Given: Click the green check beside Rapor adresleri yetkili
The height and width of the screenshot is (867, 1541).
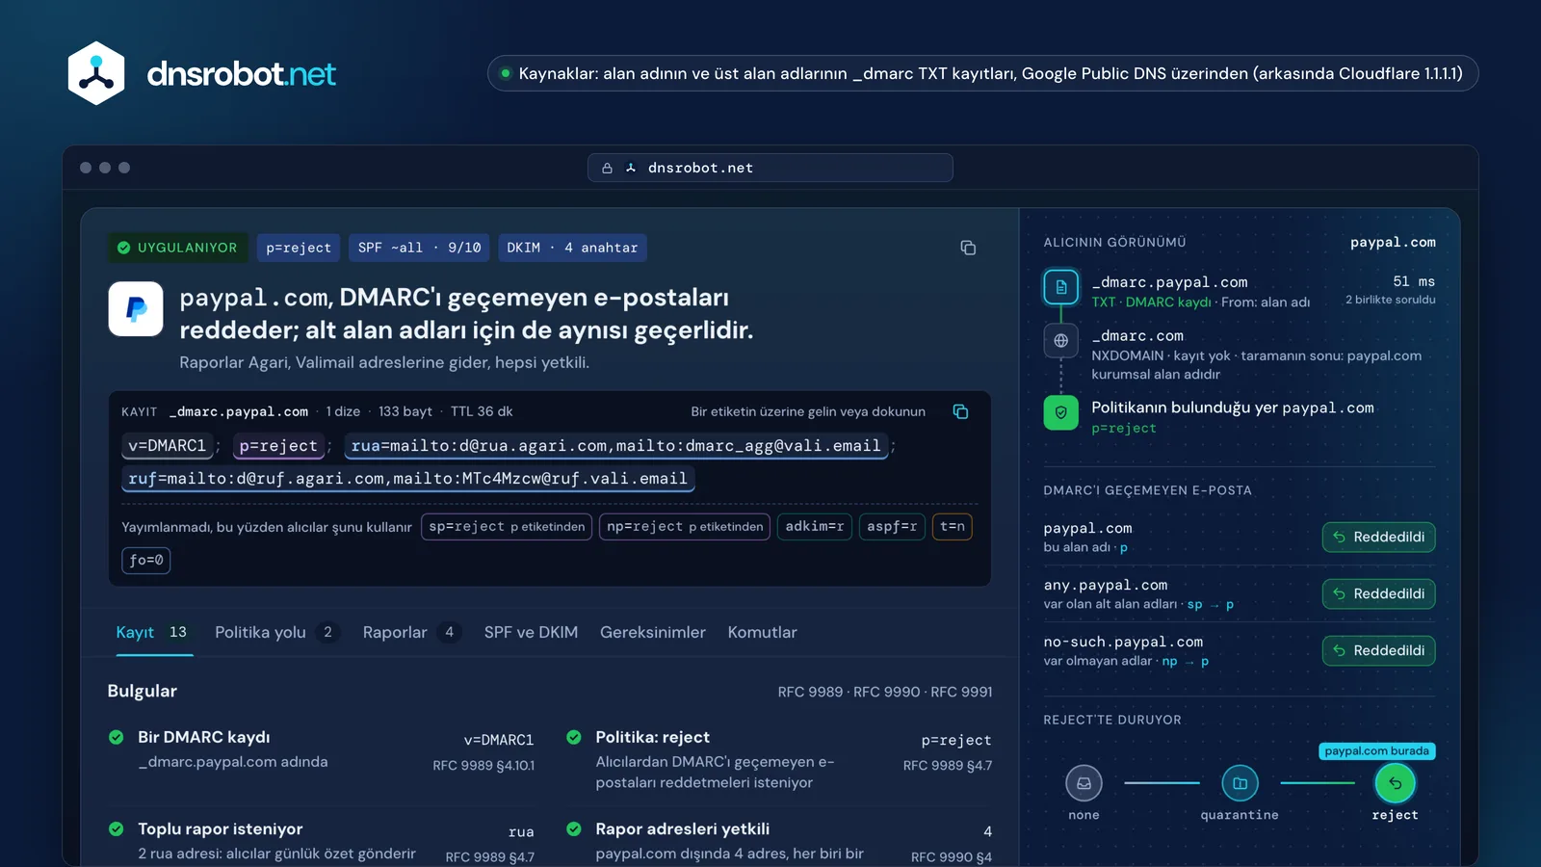Looking at the screenshot, I should (574, 828).
